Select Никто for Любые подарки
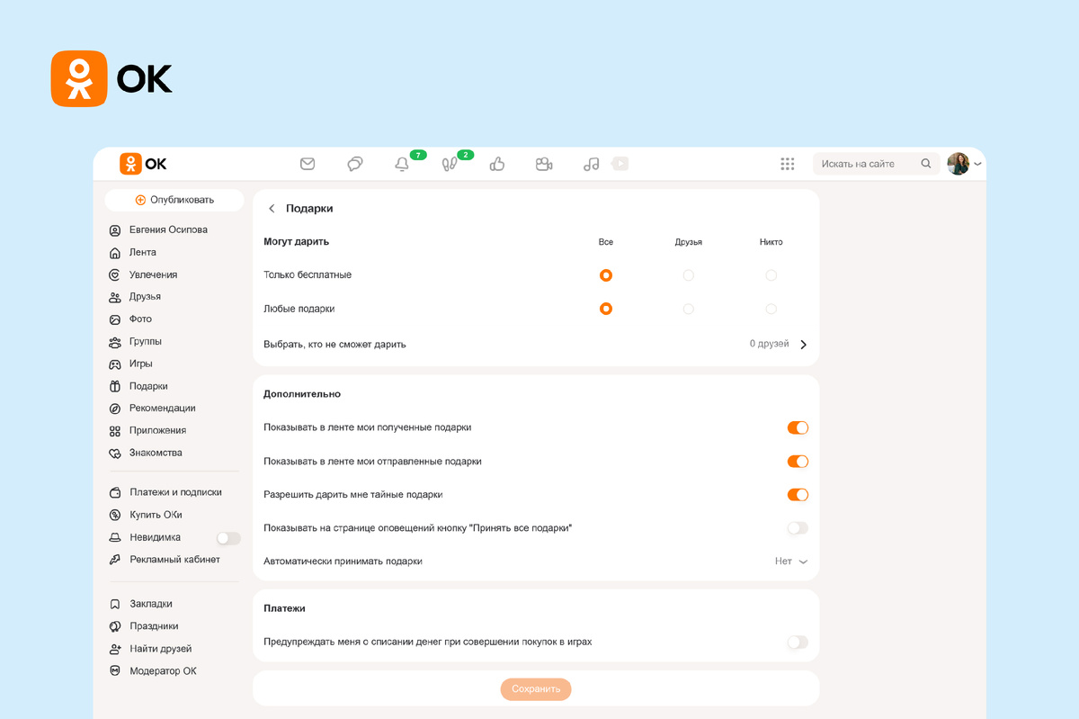This screenshot has height=719, width=1079. coord(771,309)
